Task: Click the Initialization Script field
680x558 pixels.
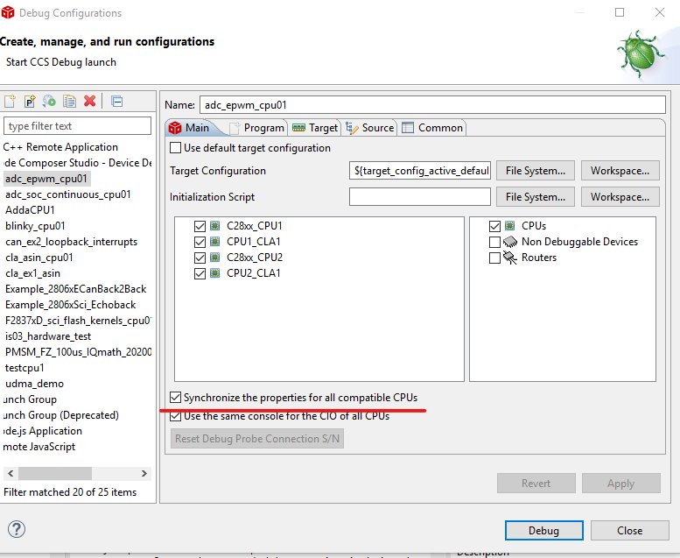Action: pos(420,197)
